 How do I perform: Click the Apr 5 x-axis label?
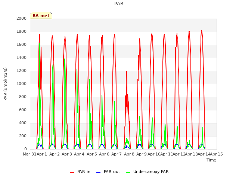click(92, 154)
